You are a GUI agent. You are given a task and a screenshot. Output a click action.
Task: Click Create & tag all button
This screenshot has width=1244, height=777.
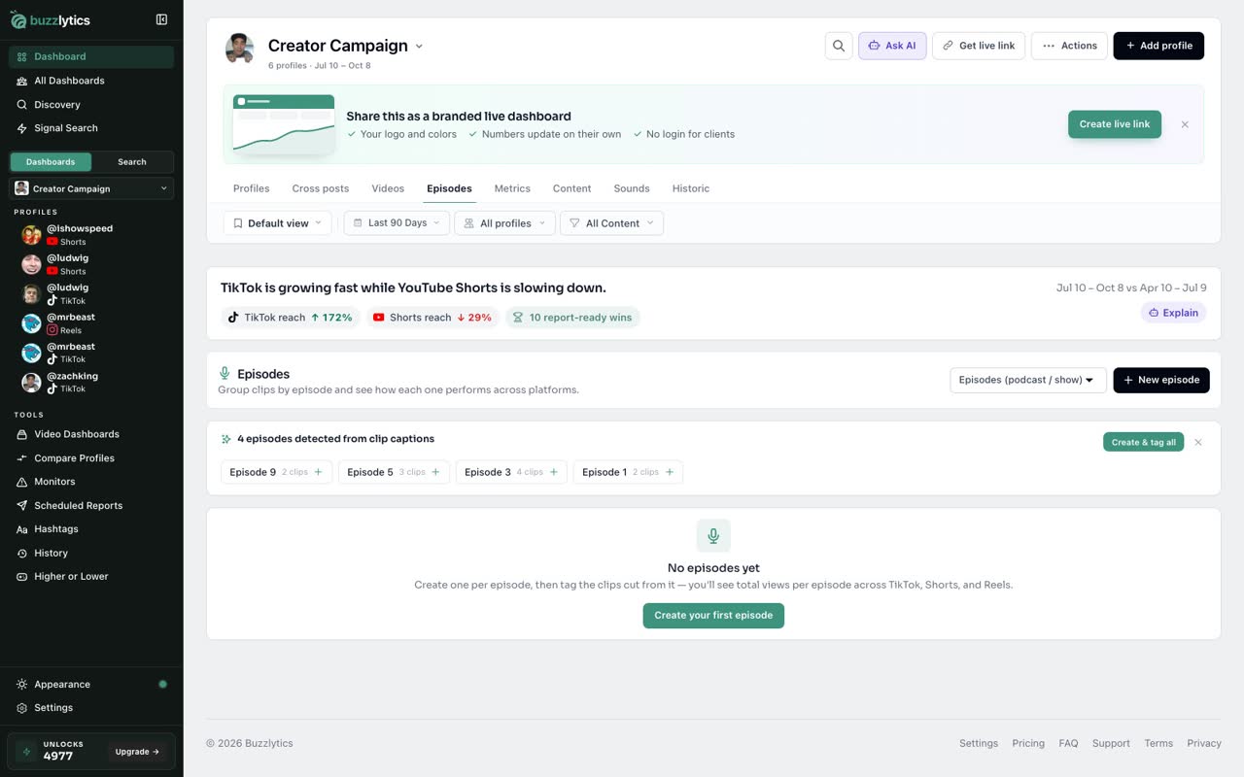click(x=1144, y=442)
